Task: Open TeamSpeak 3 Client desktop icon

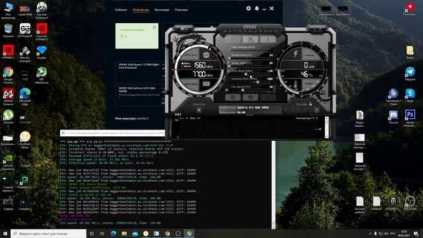Action: [x=393, y=97]
